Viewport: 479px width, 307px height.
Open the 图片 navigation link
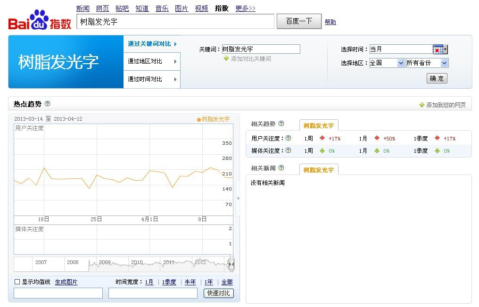click(182, 8)
